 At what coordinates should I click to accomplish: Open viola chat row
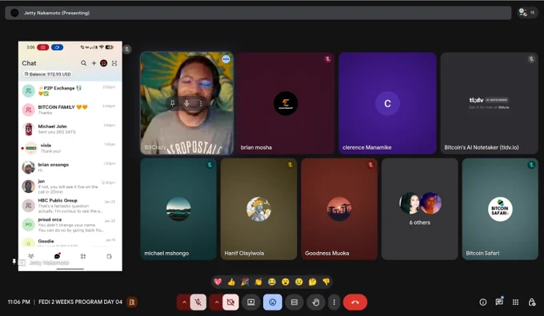pyautogui.click(x=70, y=148)
